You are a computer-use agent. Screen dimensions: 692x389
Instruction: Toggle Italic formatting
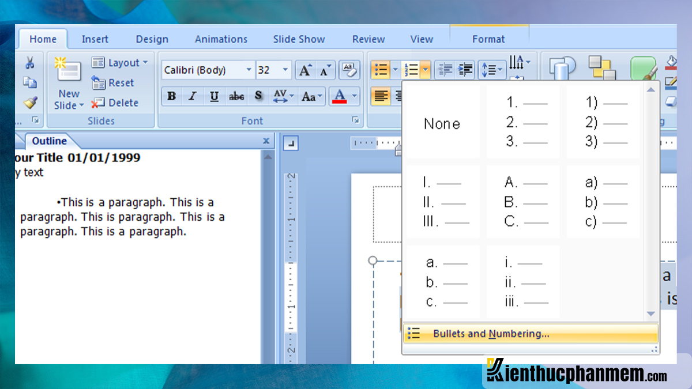pos(193,96)
